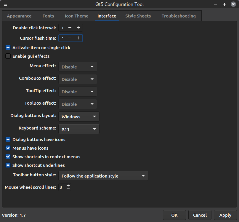
Task: Increase Cursor flash time with plus
Action: (78, 38)
